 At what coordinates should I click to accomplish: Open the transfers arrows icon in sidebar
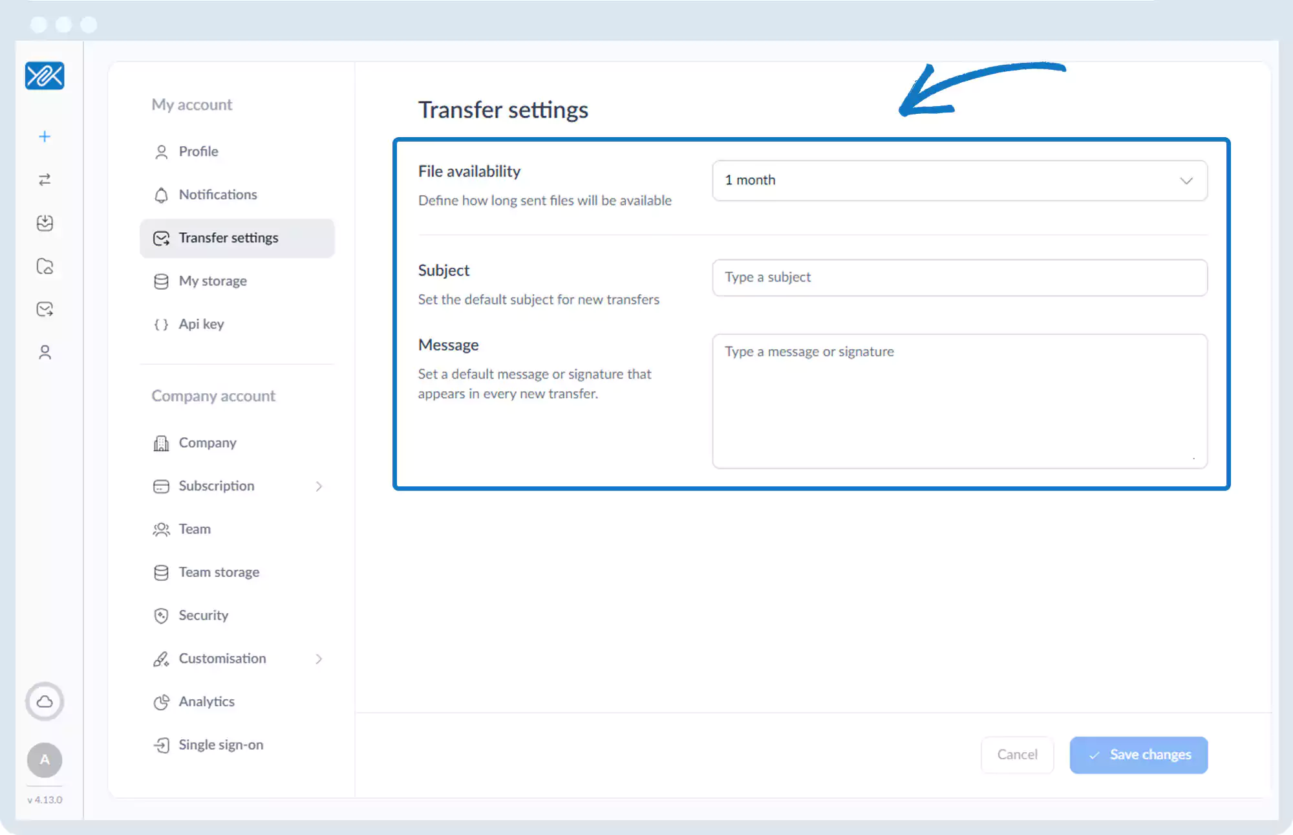click(45, 180)
